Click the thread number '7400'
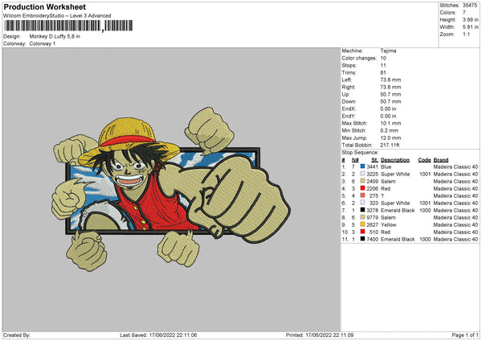The width and height of the screenshot is (482, 341). click(372, 239)
